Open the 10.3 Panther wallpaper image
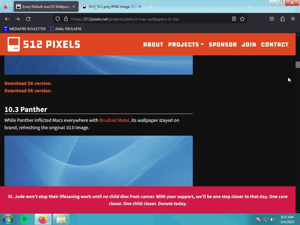This screenshot has height=225, width=300. (x=98, y=161)
